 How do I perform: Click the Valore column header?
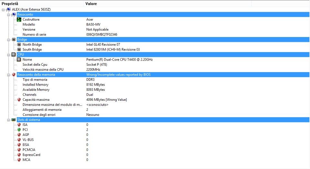pos(168,4)
